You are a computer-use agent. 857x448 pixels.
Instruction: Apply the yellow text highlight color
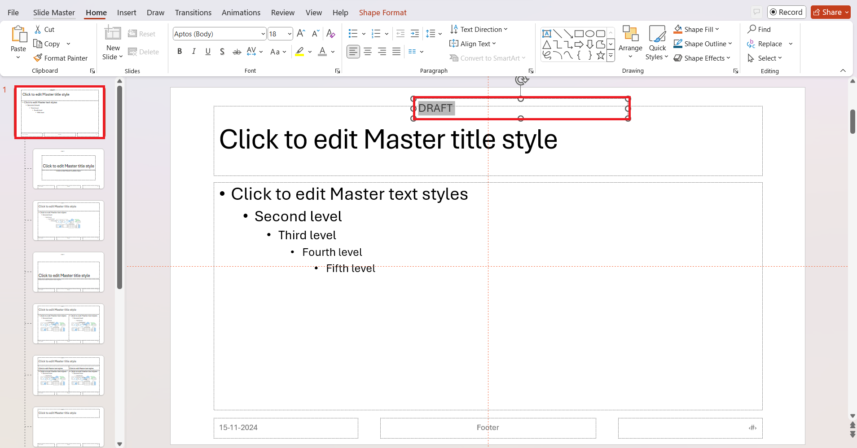pos(300,52)
